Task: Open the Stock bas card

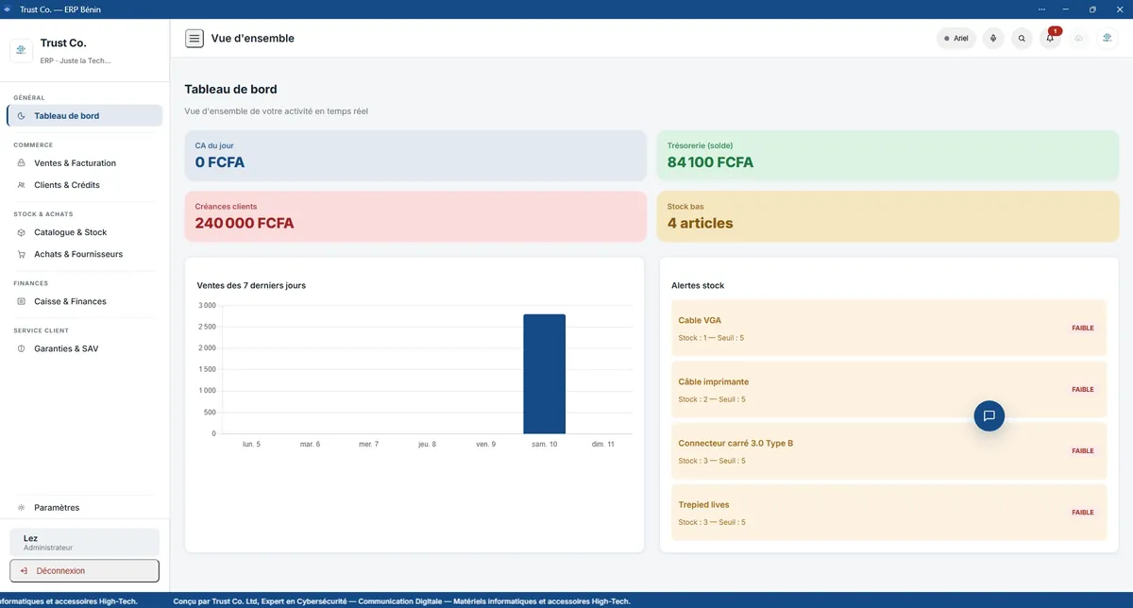Action: (x=888, y=216)
